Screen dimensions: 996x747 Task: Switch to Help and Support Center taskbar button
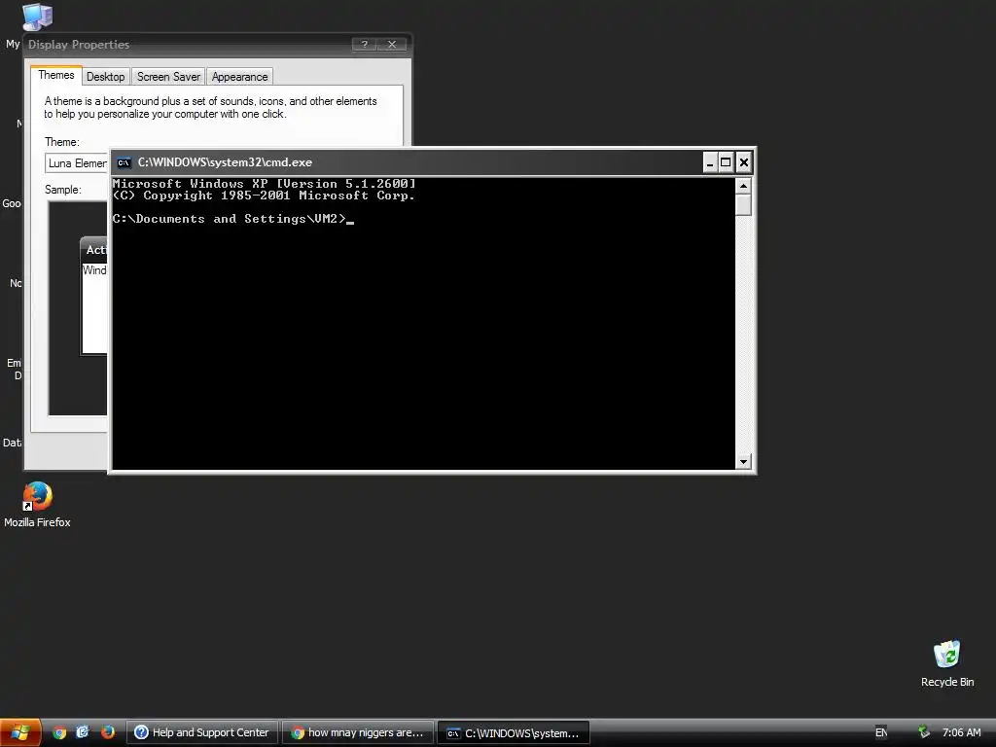point(202,732)
